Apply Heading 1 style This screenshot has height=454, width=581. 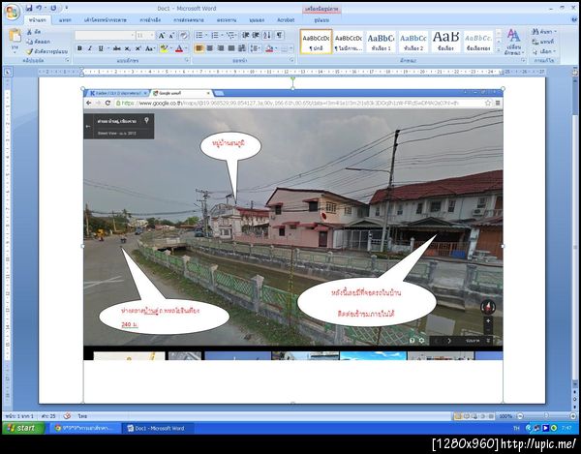pos(381,42)
